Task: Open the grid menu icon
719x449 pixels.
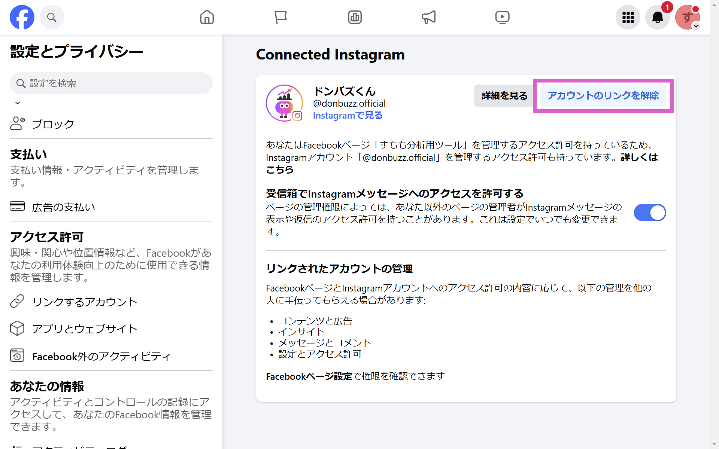Action: 628,17
